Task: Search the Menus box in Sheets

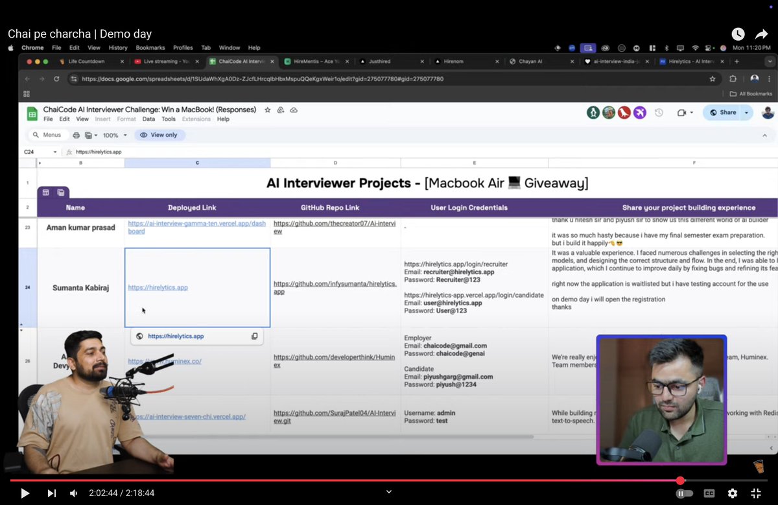Action: pyautogui.click(x=47, y=135)
